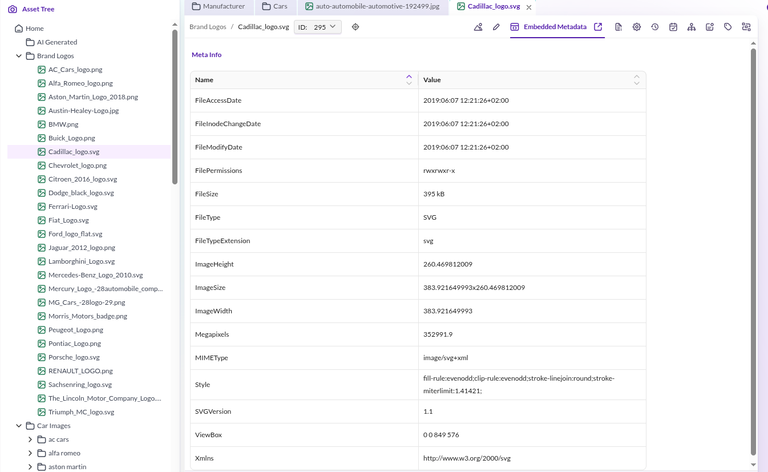Screen dimensions: 768x472
Task: Switch to auto-automobile-automotive-192499.jpg tab
Action: pyautogui.click(x=372, y=7)
